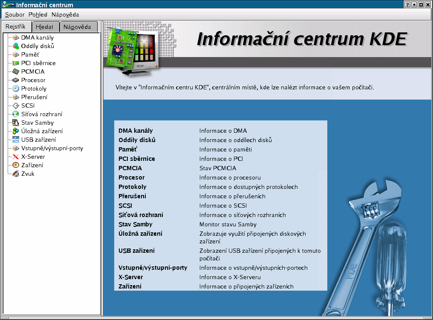Open the Soubor menu

[14, 14]
